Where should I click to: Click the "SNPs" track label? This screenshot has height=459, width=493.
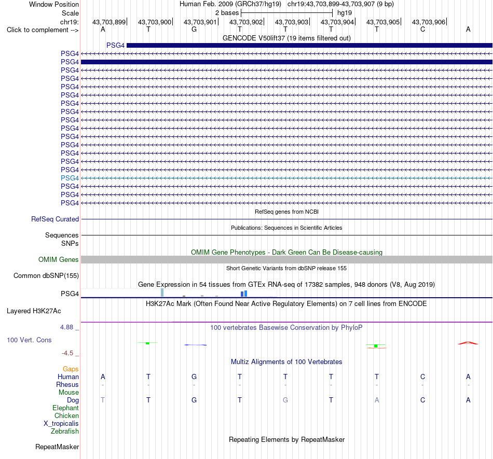(x=70, y=243)
